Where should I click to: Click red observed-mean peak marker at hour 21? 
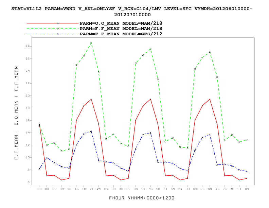(91, 99)
